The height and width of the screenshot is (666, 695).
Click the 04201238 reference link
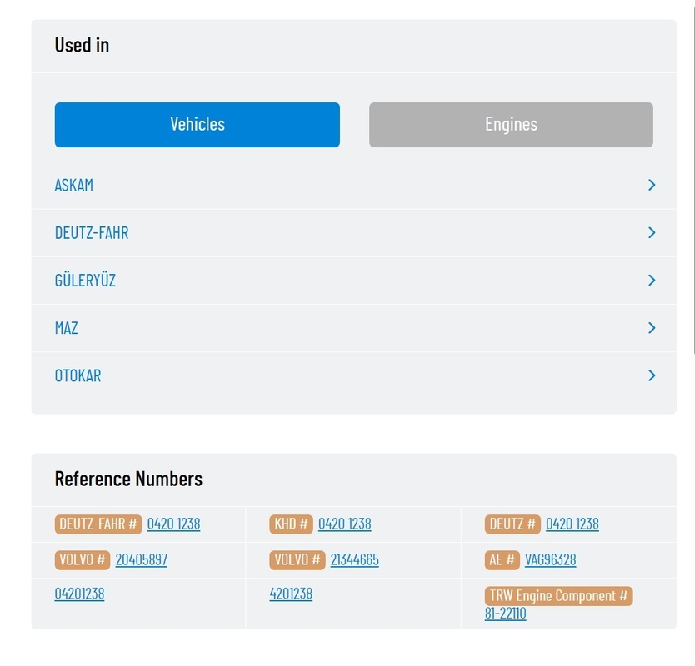[79, 594]
